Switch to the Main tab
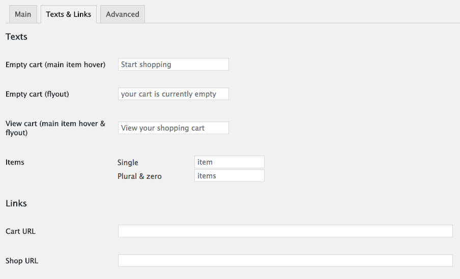 point(23,14)
